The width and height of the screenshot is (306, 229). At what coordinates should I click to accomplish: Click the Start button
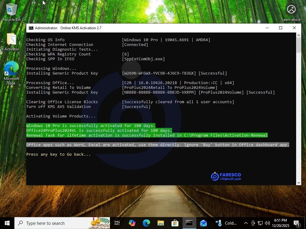[x=7, y=223]
